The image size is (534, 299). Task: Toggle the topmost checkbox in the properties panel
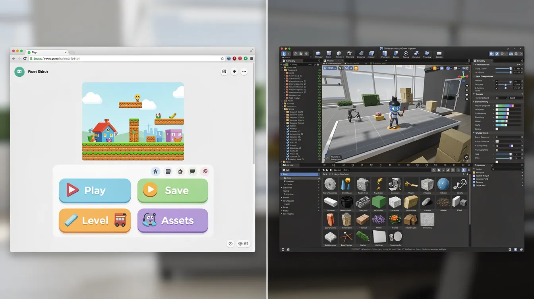497,81
